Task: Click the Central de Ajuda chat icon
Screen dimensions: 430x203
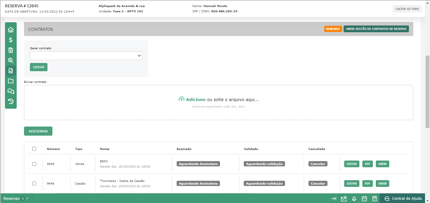Action: point(387,199)
